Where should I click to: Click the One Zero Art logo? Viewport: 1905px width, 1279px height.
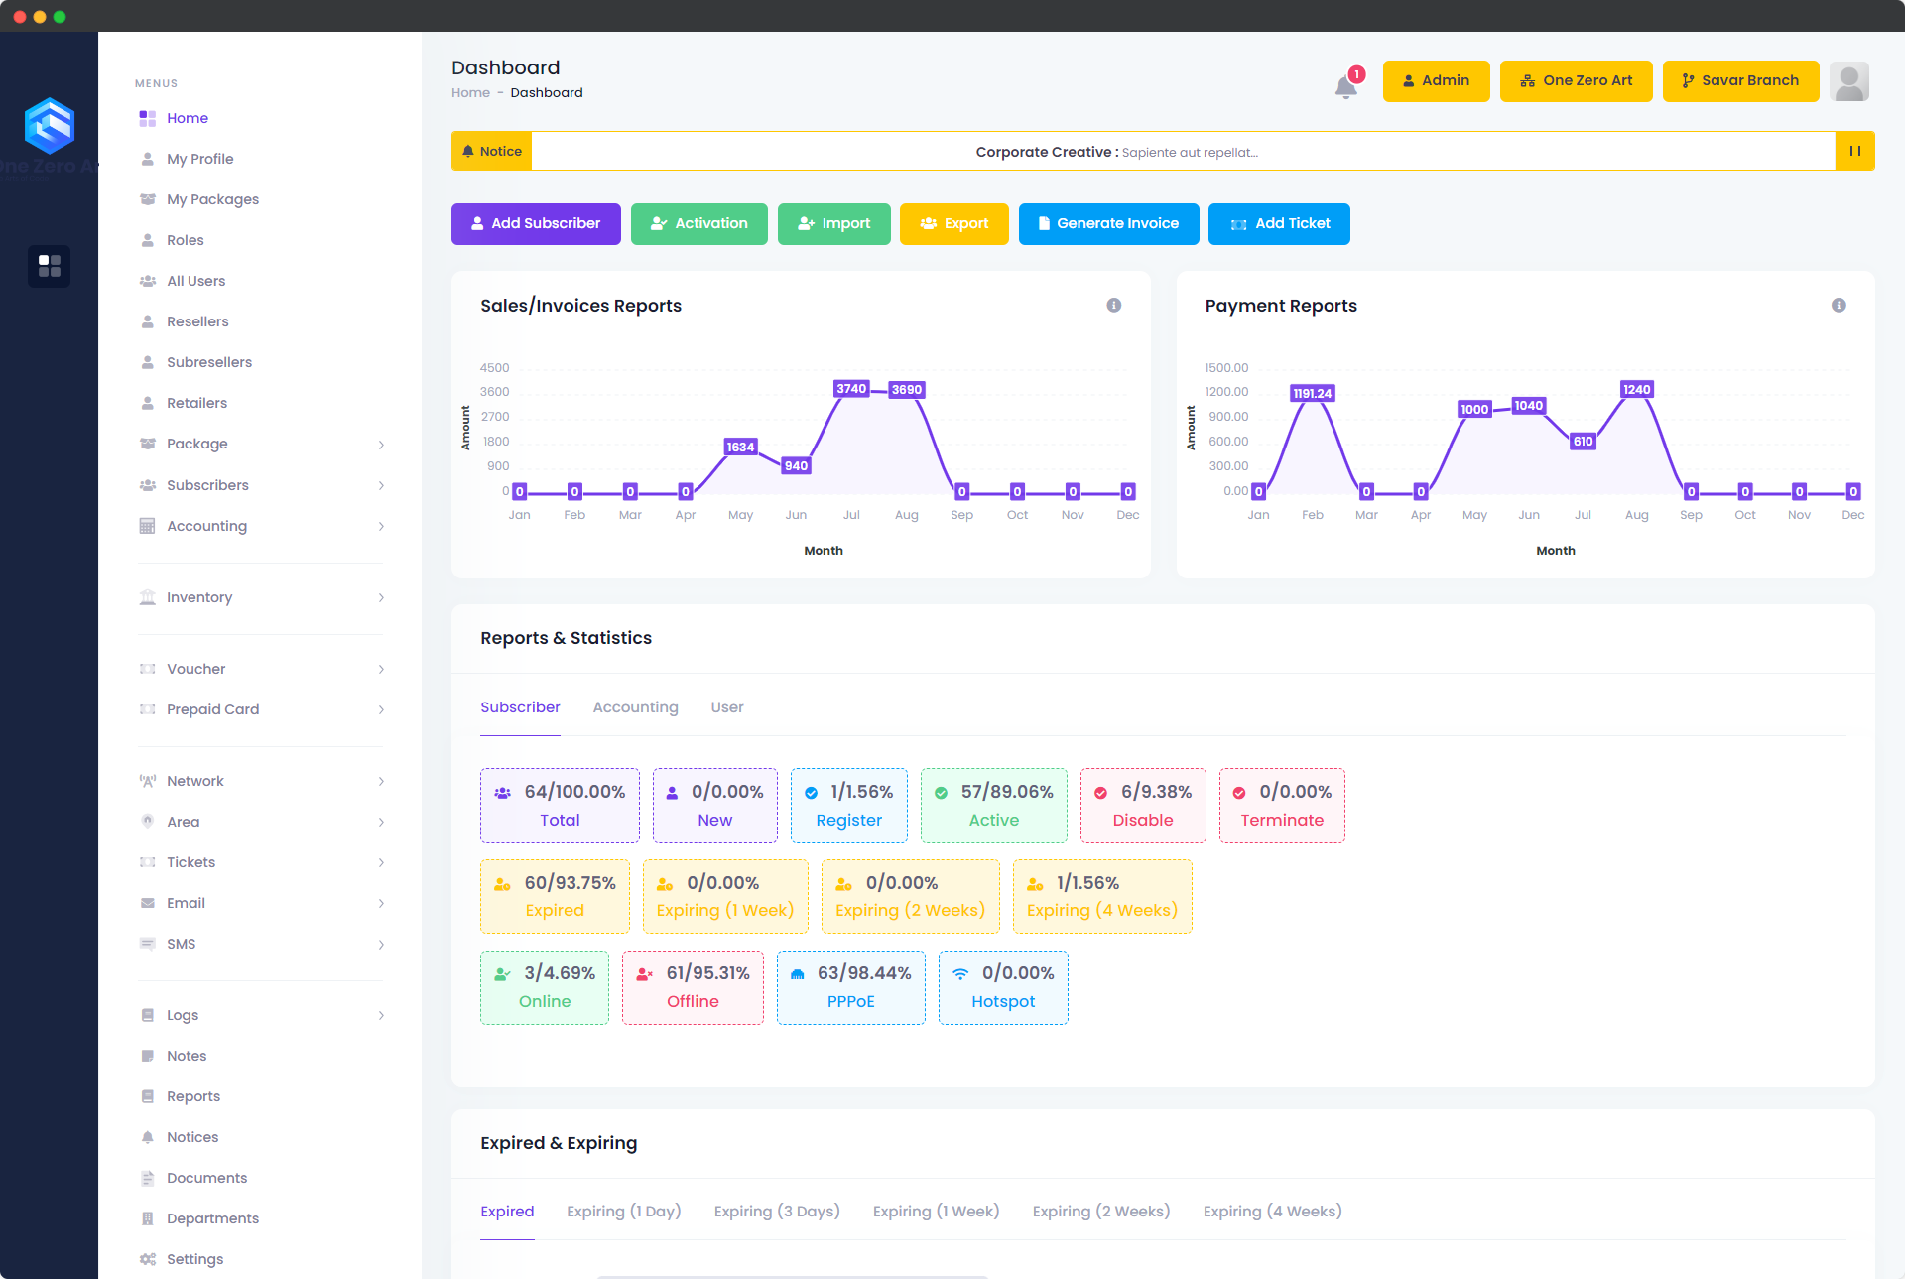[49, 125]
